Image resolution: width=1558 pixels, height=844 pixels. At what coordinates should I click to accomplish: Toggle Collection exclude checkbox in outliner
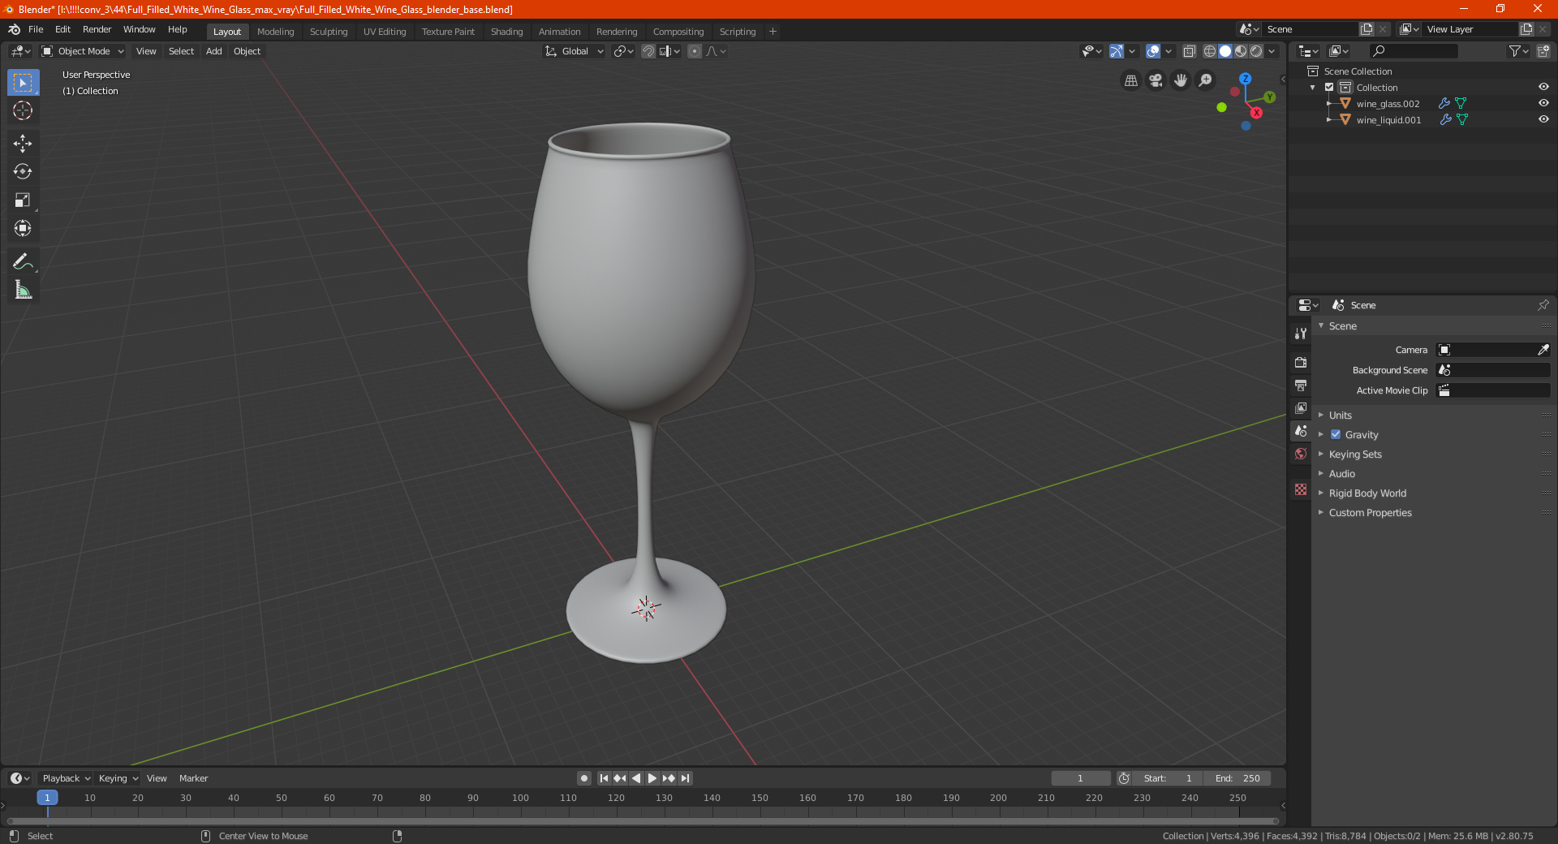click(1329, 87)
